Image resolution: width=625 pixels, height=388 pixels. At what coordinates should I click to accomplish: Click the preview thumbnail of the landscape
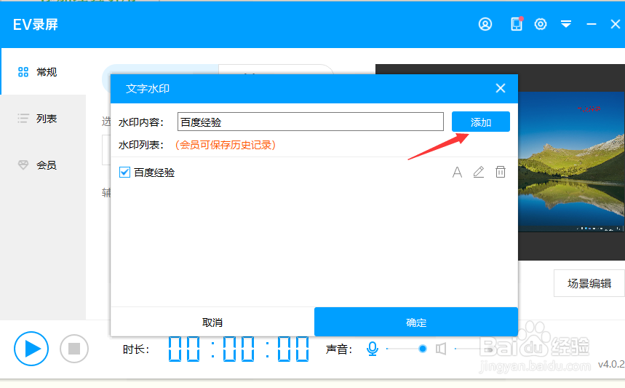click(x=572, y=162)
